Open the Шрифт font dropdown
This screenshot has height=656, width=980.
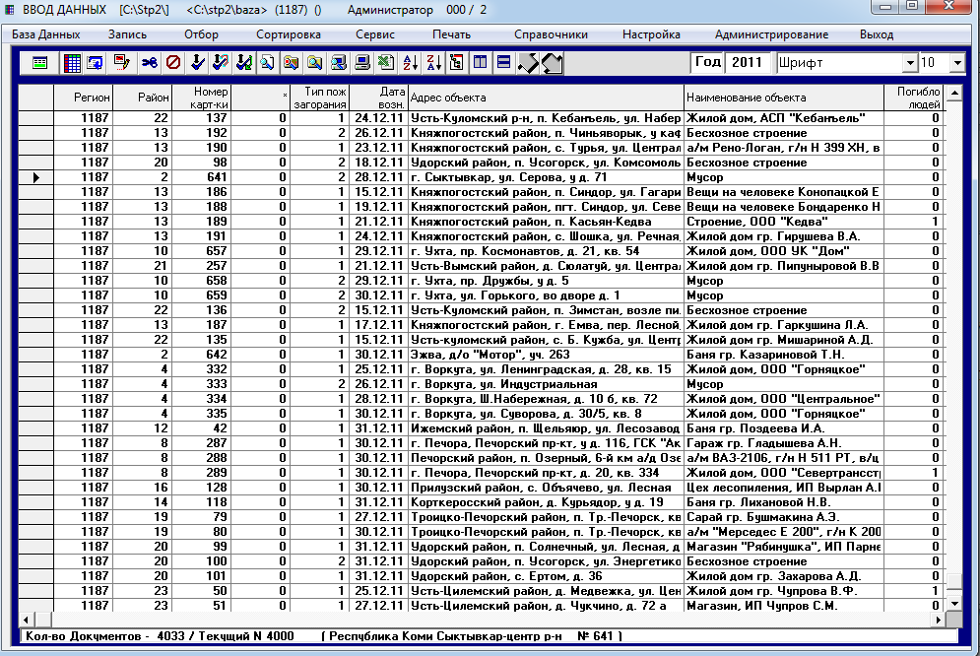[910, 62]
